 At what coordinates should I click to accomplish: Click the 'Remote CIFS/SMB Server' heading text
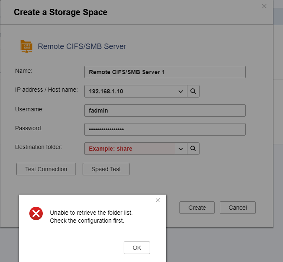[82, 46]
